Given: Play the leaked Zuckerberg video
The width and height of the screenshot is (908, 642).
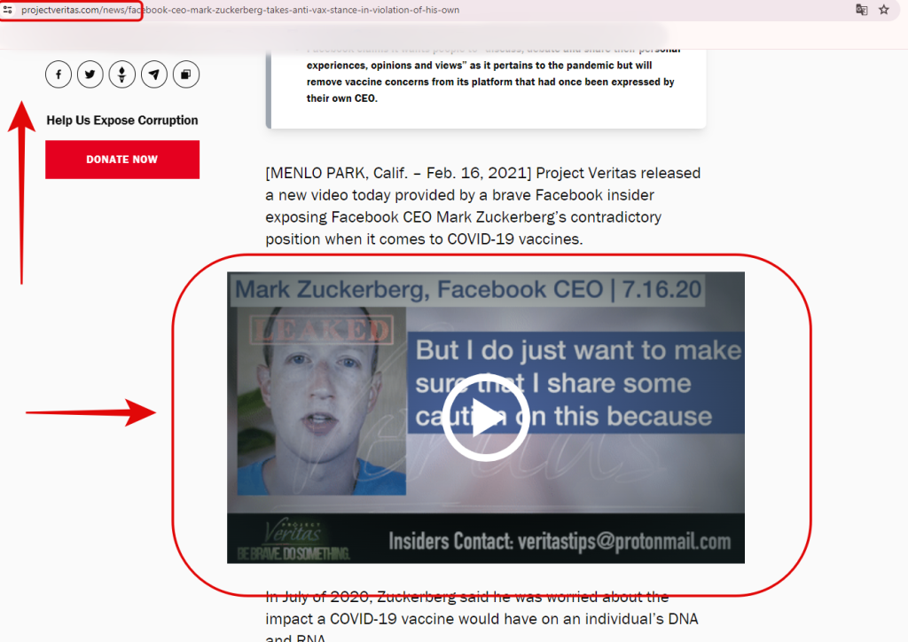Looking at the screenshot, I should 485,418.
